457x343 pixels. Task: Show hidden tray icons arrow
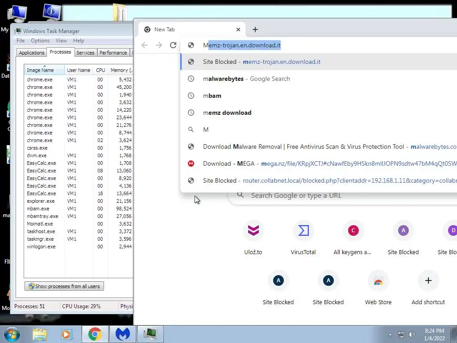390,335
